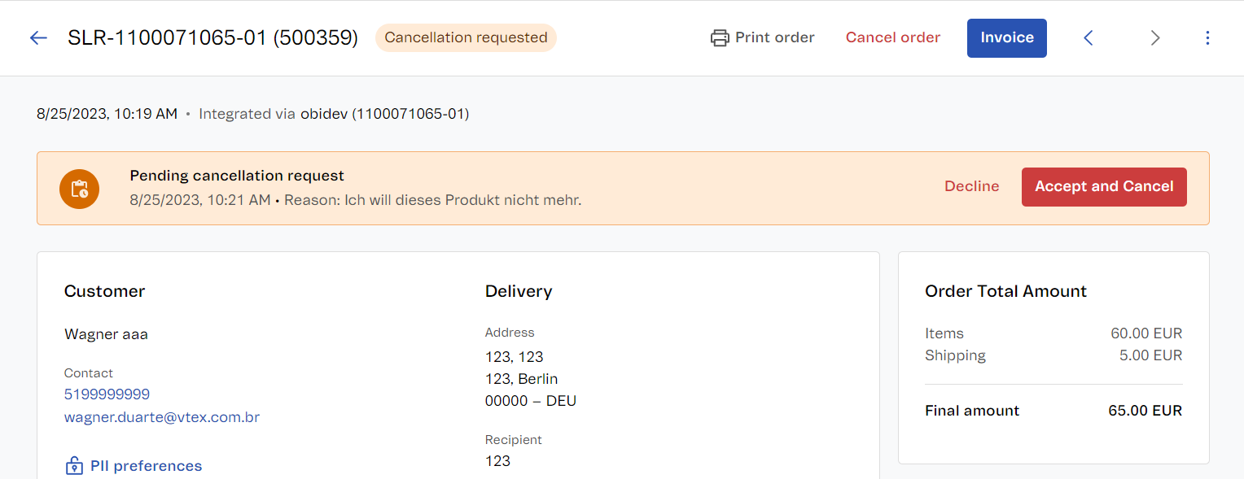Click the back arrow icon
Screen dimensions: 1244x479
click(38, 38)
